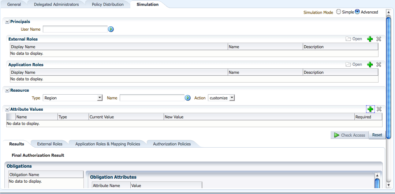Add an Application Role with green plus

tap(370, 65)
